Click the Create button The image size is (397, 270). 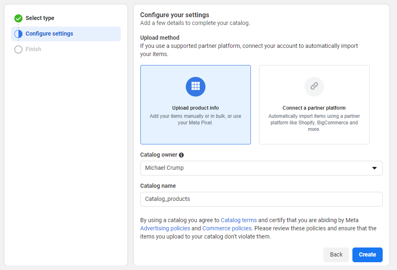click(x=368, y=254)
